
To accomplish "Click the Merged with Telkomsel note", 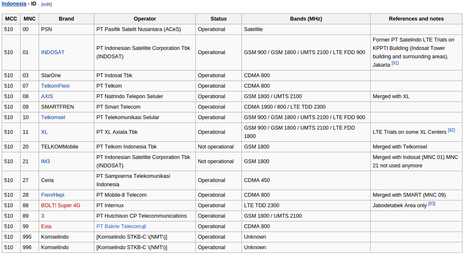I will (416, 147).
